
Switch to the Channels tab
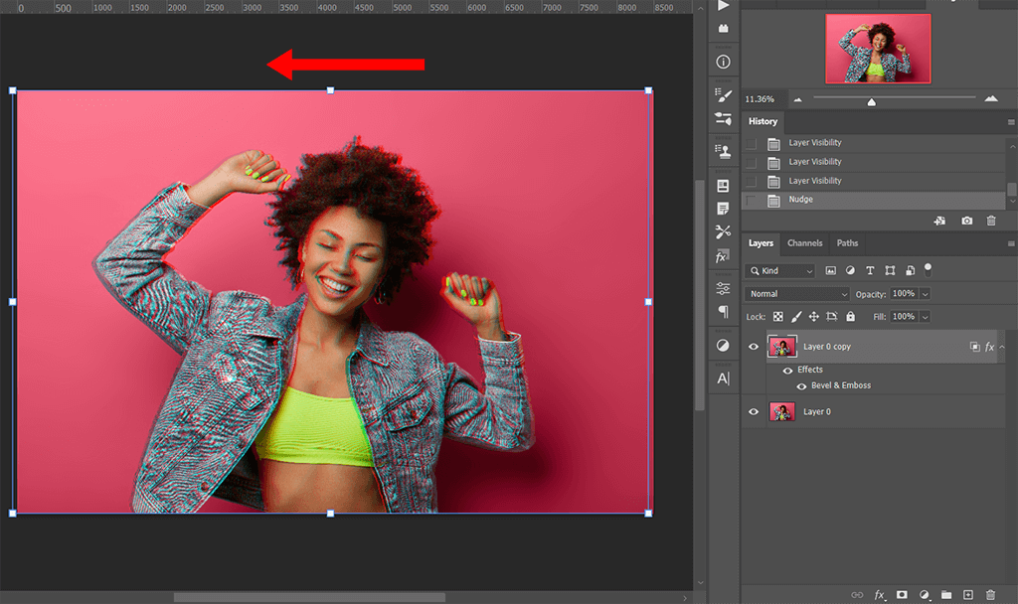(805, 243)
